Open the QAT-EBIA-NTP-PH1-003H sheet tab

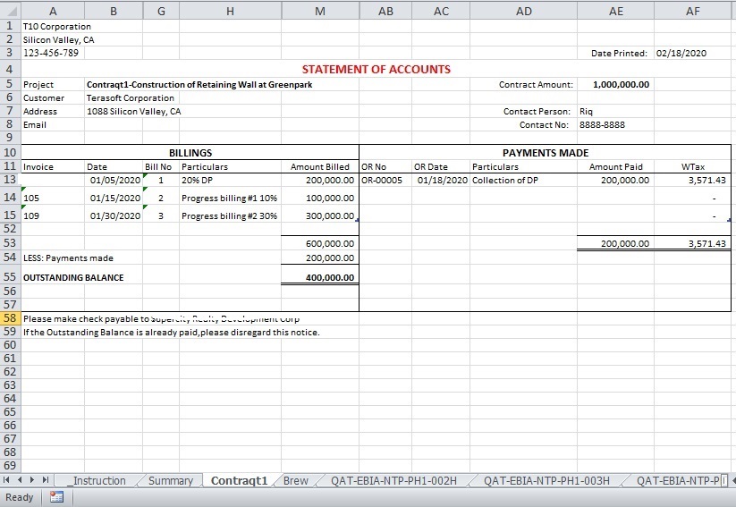click(546, 480)
